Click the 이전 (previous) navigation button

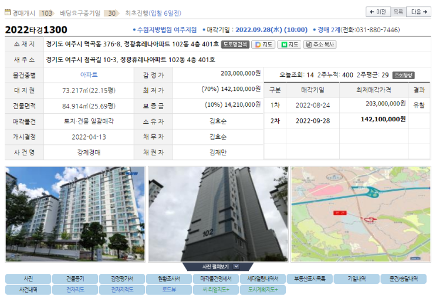pos(378,12)
